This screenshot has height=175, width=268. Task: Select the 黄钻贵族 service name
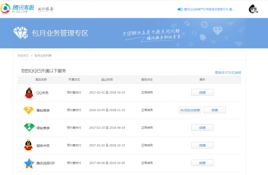pyautogui.click(x=43, y=110)
